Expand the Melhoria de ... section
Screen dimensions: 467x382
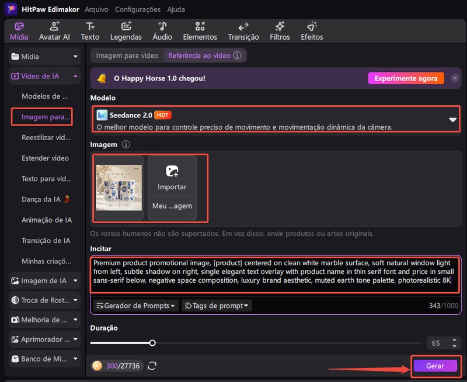45,320
